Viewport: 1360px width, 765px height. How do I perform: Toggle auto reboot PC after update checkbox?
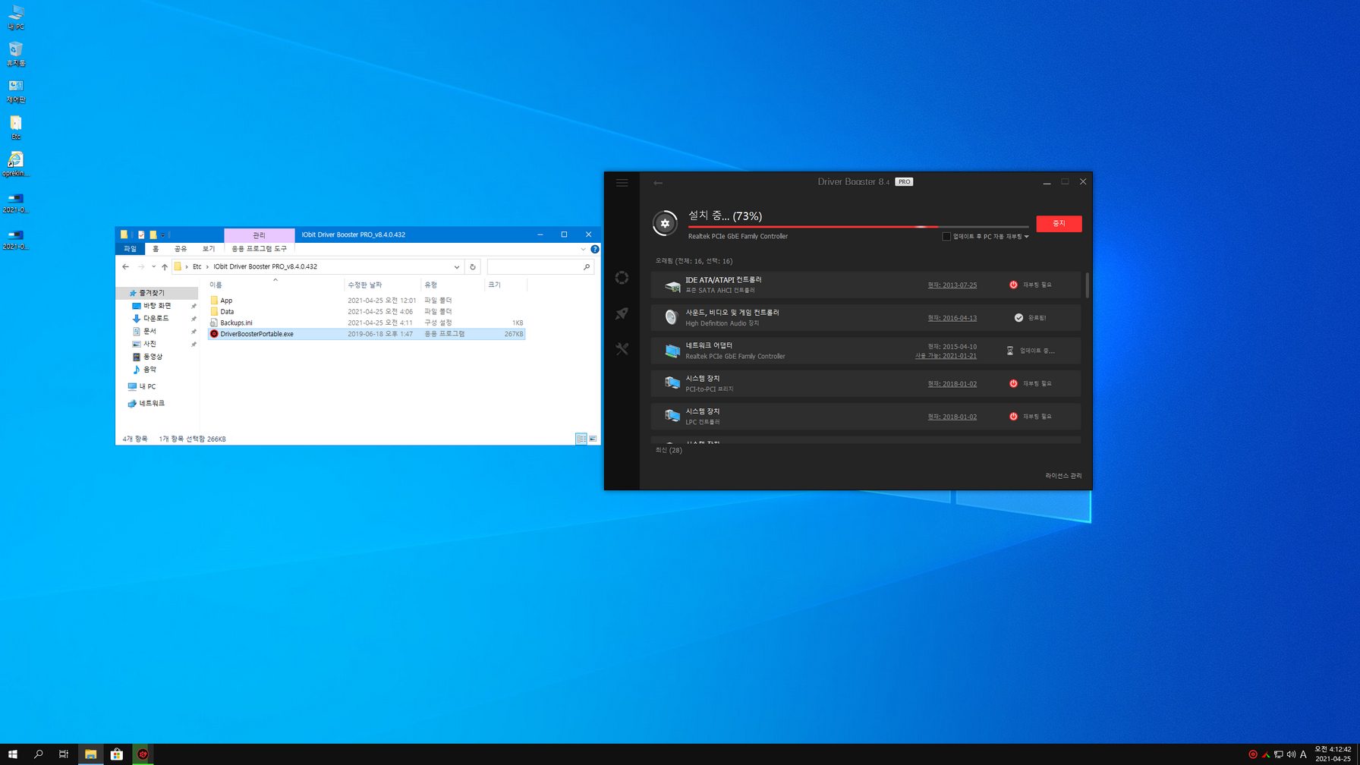(946, 236)
